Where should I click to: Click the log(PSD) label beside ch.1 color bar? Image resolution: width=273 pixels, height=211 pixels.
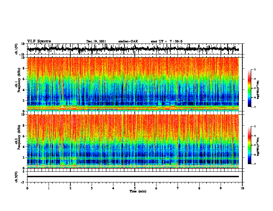click(258, 90)
